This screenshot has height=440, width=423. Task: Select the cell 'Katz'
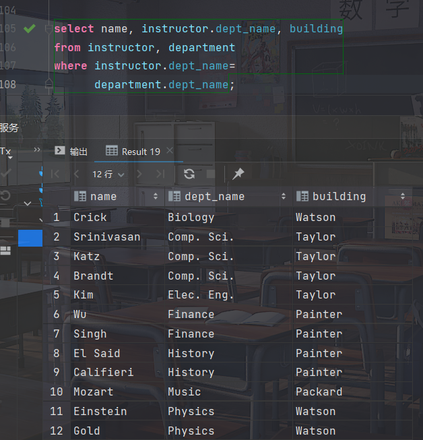tap(117, 256)
